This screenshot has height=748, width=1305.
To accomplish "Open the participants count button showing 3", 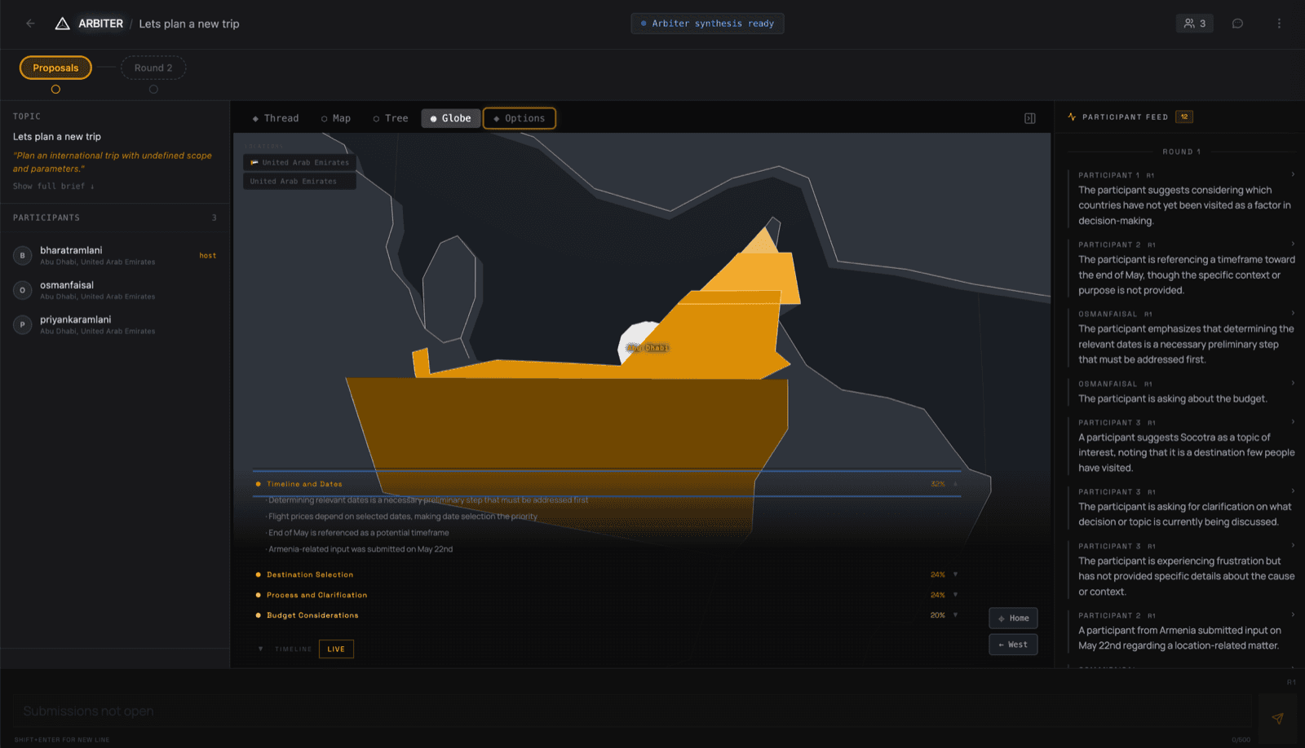I will pos(1195,24).
